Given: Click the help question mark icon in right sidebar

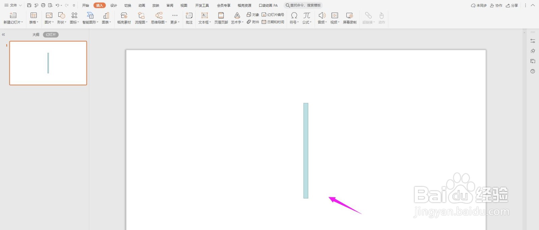Looking at the screenshot, I should [x=533, y=71].
